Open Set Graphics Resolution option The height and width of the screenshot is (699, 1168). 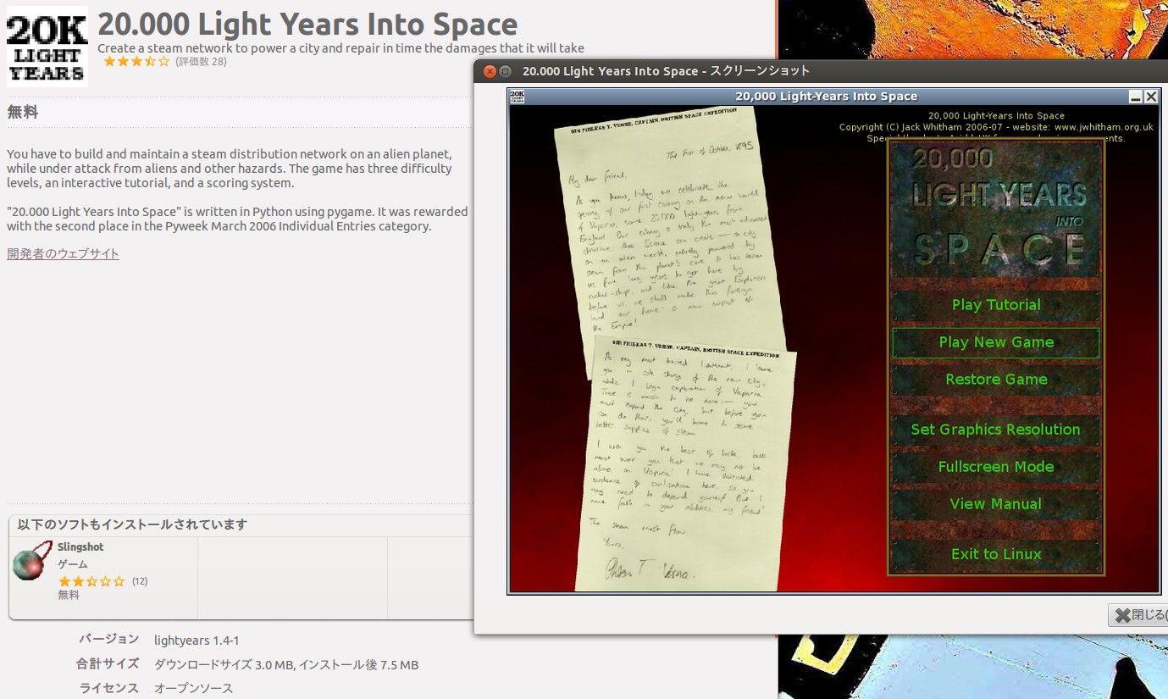pyautogui.click(x=996, y=430)
